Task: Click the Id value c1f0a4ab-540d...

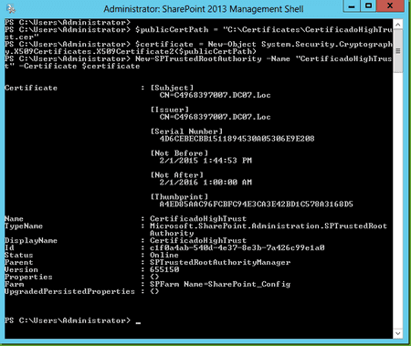Action: (x=237, y=247)
